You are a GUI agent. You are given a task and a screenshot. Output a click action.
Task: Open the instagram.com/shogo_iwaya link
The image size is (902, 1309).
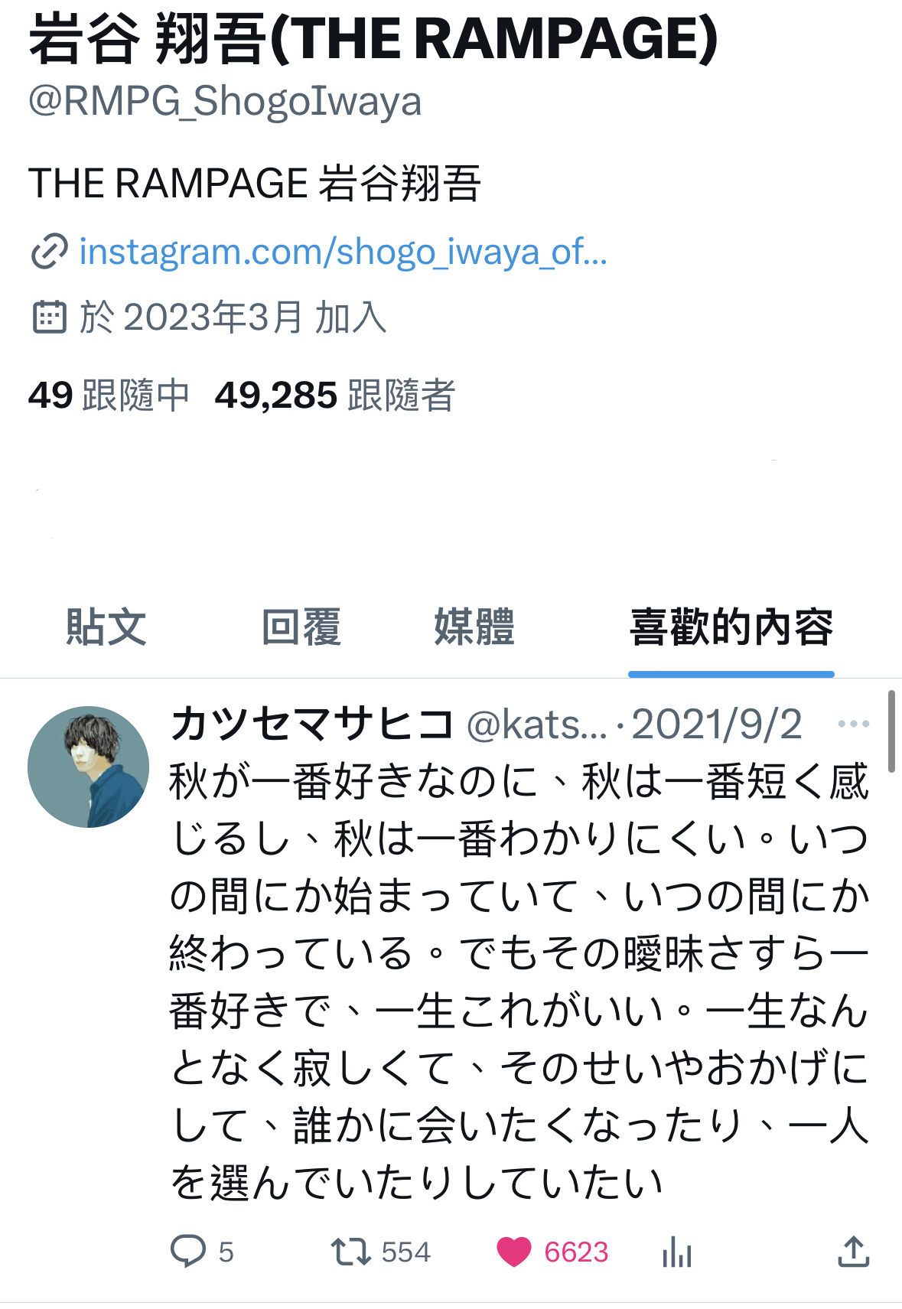click(344, 252)
